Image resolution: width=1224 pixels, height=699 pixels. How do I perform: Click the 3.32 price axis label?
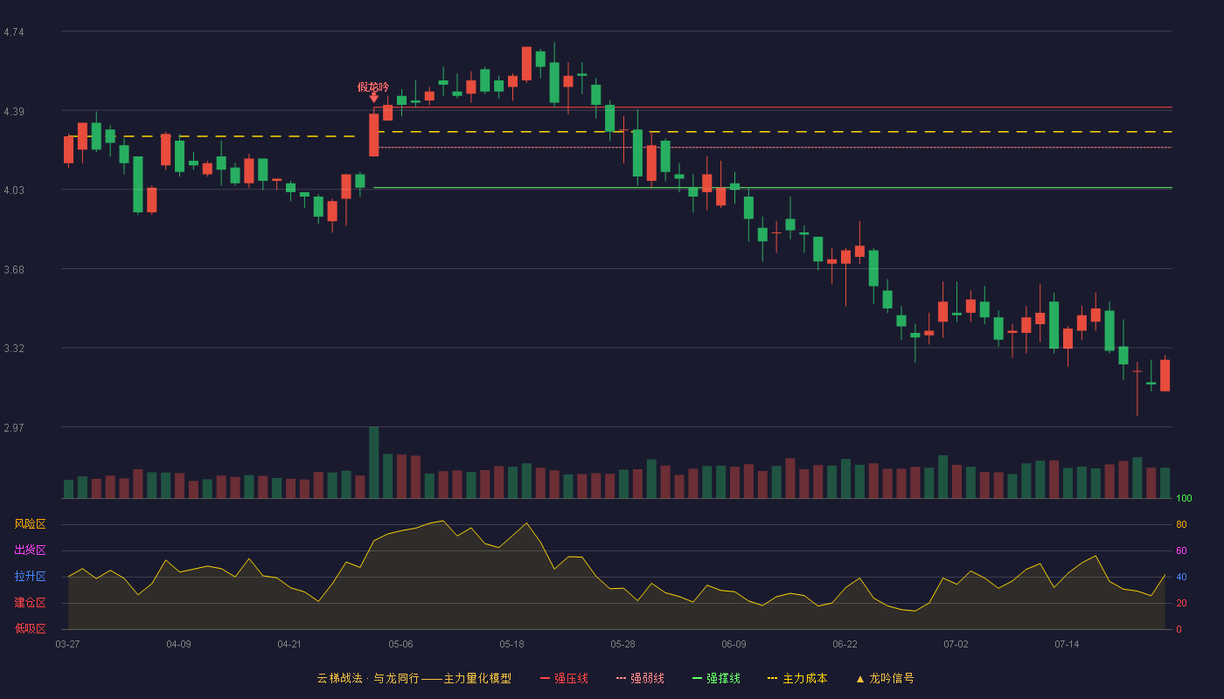click(14, 349)
